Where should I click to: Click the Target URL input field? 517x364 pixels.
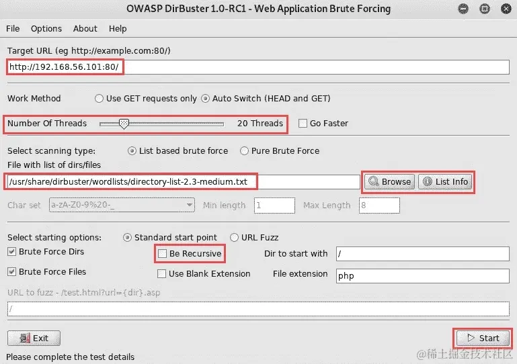(x=258, y=67)
